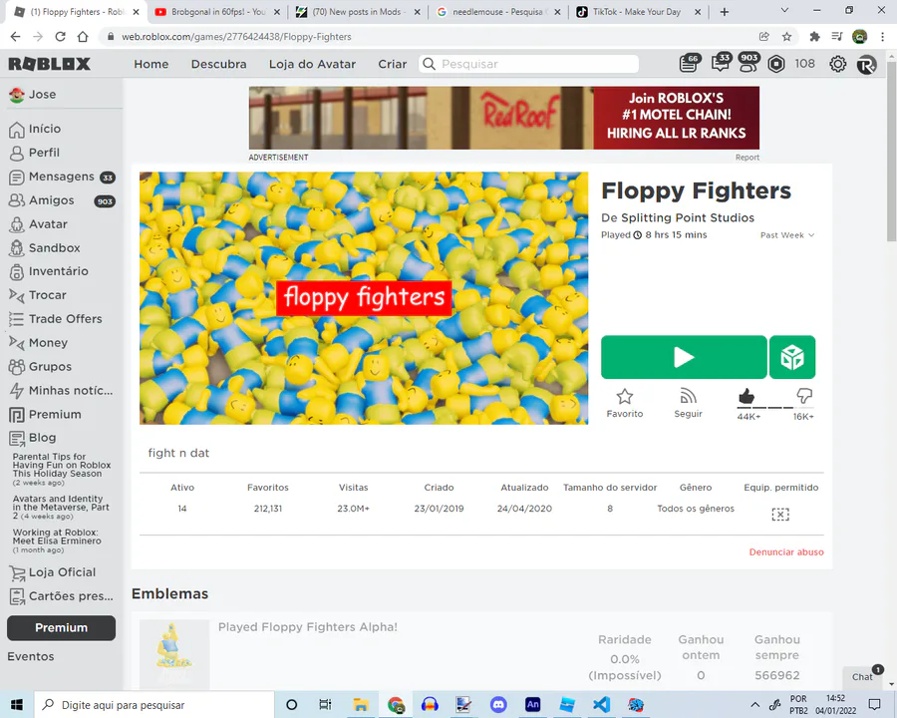Reload the page
897x718 pixels.
point(60,37)
